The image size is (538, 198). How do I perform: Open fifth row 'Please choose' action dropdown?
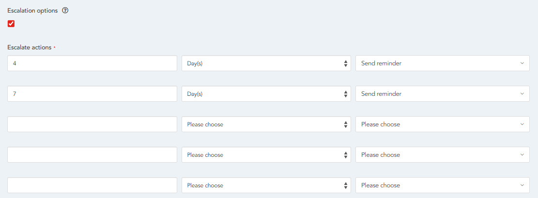click(x=442, y=185)
